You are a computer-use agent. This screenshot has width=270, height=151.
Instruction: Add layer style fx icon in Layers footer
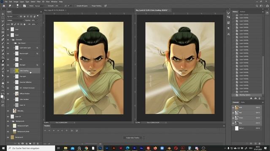(x=19, y=143)
